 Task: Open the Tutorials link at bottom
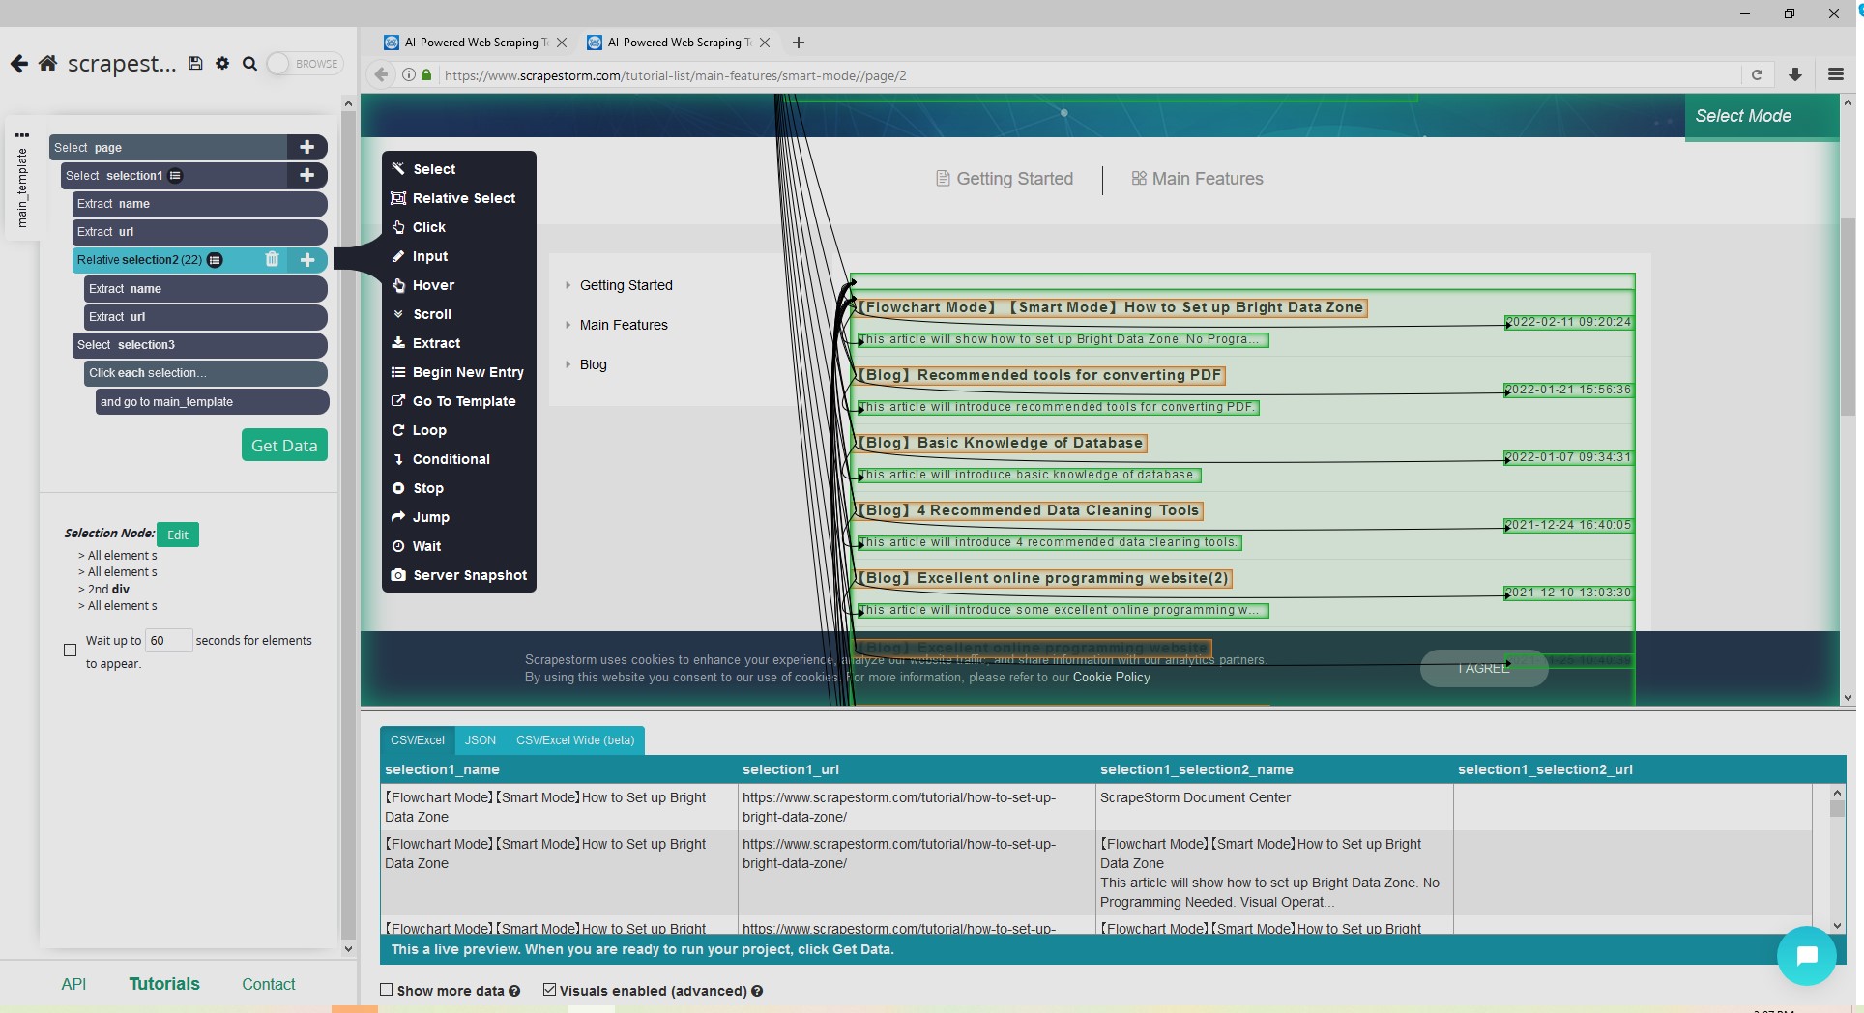164,984
